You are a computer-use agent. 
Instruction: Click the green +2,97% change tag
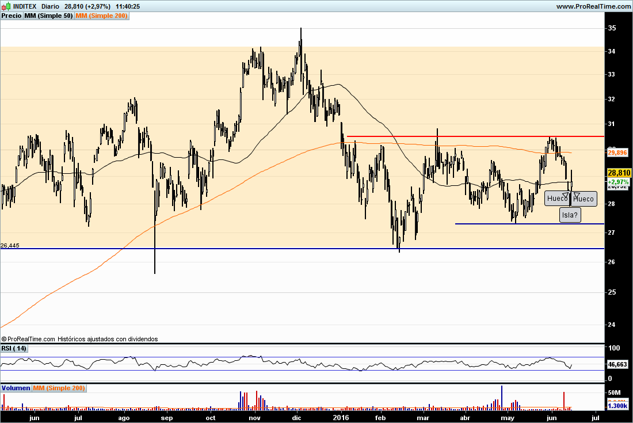(618, 182)
